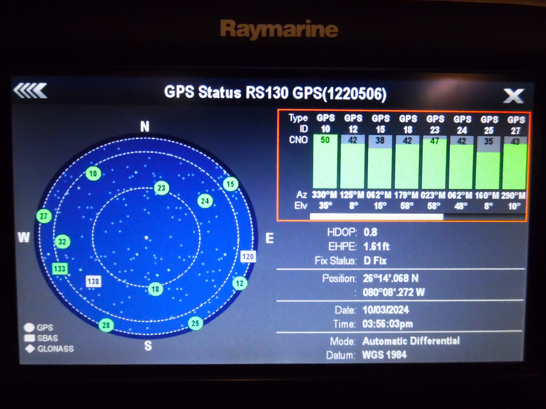Click the signal bar for satellite 10

[x=325, y=161]
